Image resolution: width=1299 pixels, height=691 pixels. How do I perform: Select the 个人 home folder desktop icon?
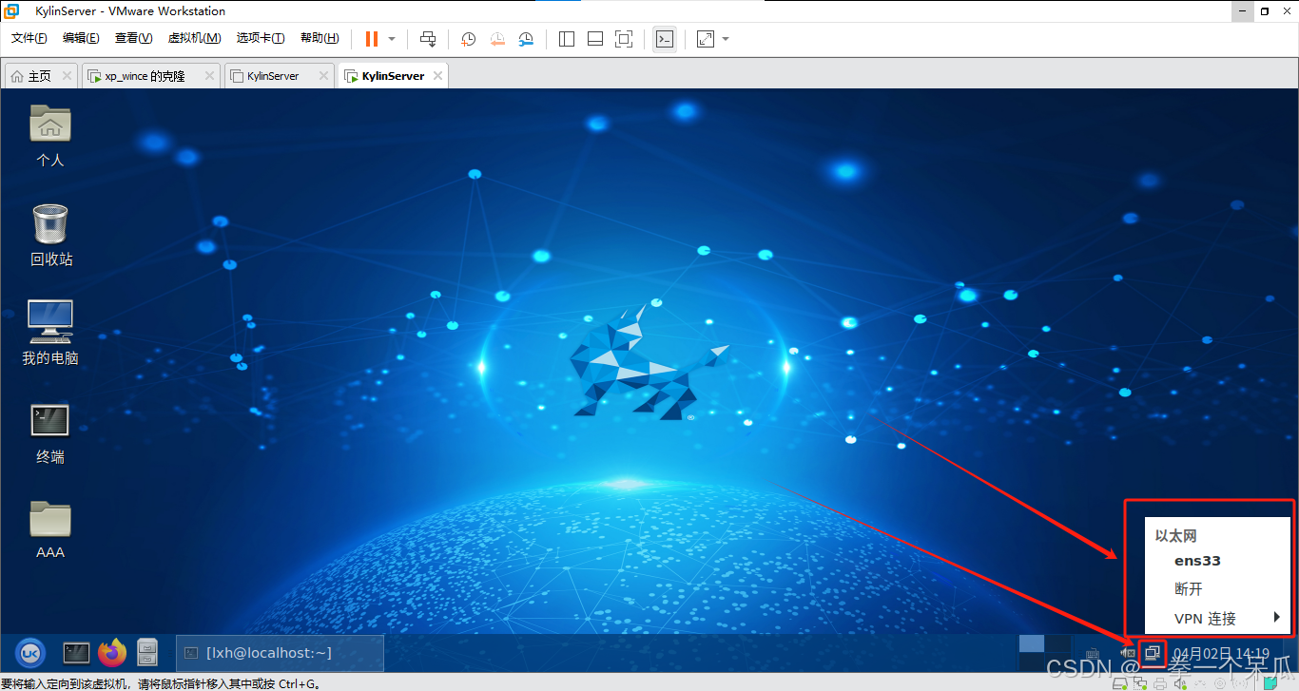(x=50, y=135)
